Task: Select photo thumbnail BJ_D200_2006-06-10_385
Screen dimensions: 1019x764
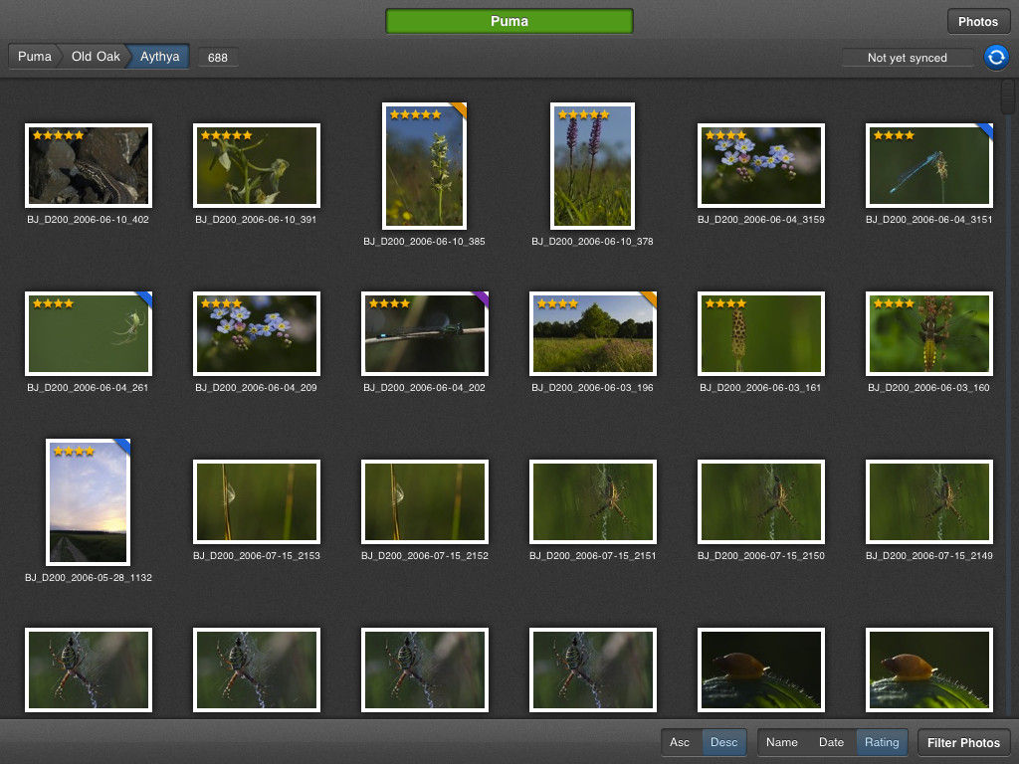Action: (424, 166)
